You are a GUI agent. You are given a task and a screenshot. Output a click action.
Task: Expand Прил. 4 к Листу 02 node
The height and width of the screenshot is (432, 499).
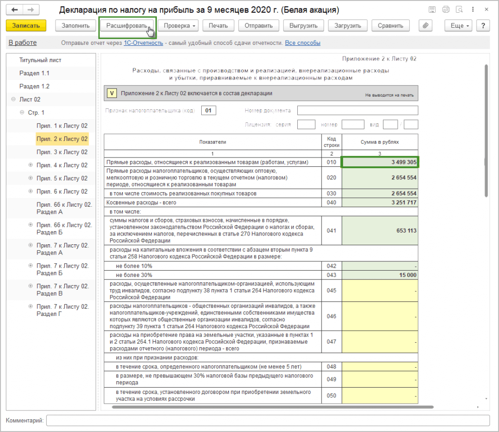click(30, 165)
